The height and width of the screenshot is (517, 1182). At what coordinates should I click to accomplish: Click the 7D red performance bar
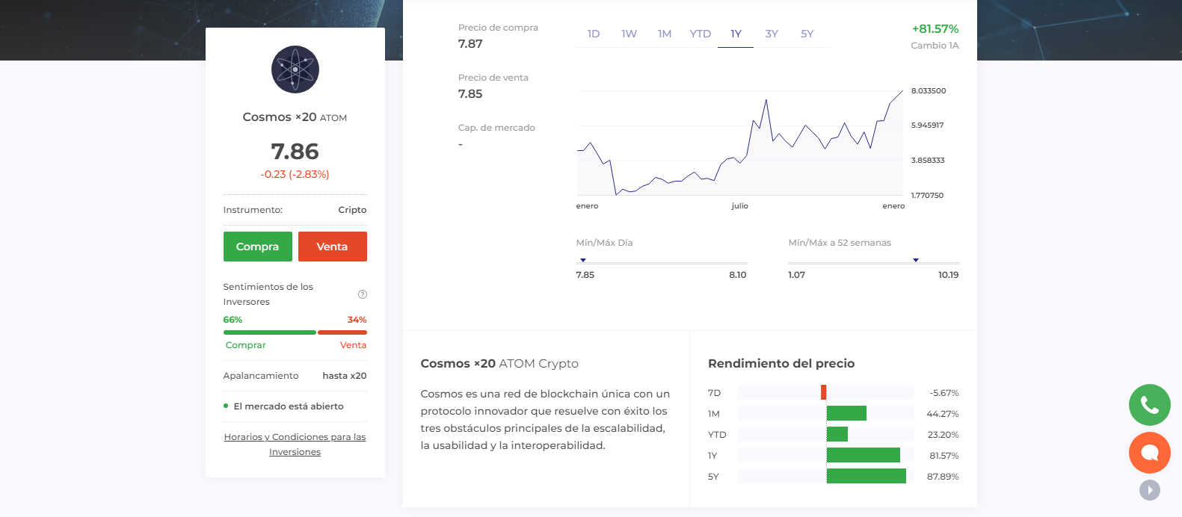tap(824, 392)
